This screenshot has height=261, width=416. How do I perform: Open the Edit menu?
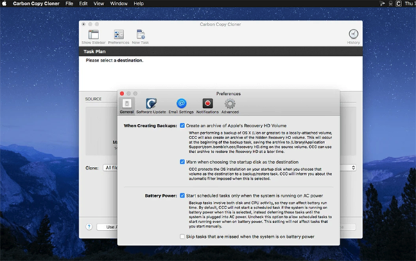[x=83, y=3]
